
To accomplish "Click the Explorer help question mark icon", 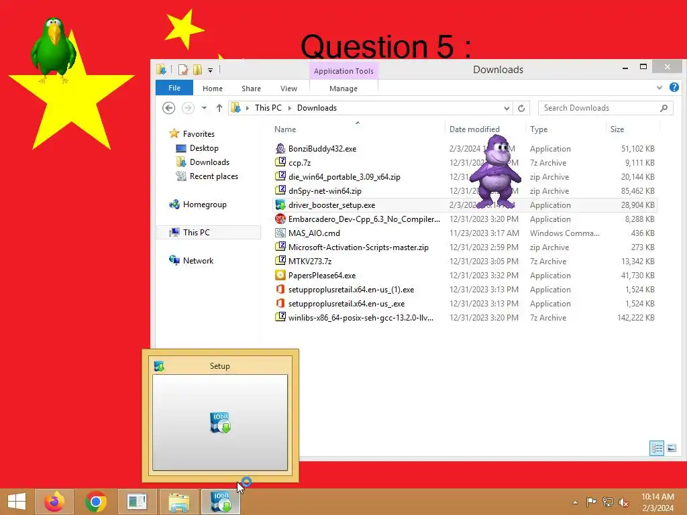I will (x=674, y=88).
